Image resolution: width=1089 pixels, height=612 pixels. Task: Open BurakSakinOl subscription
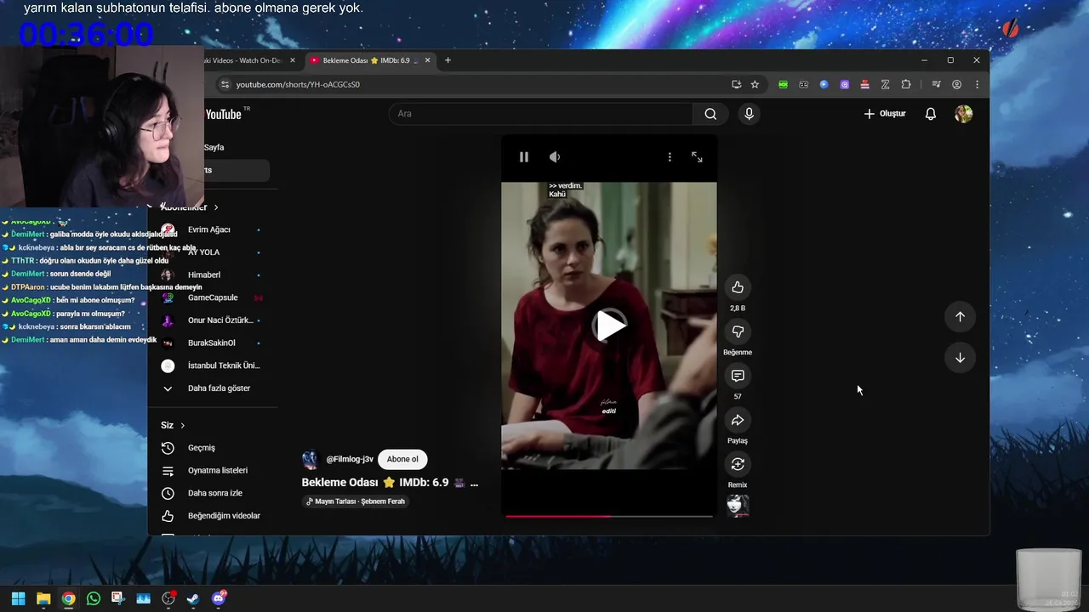click(213, 343)
